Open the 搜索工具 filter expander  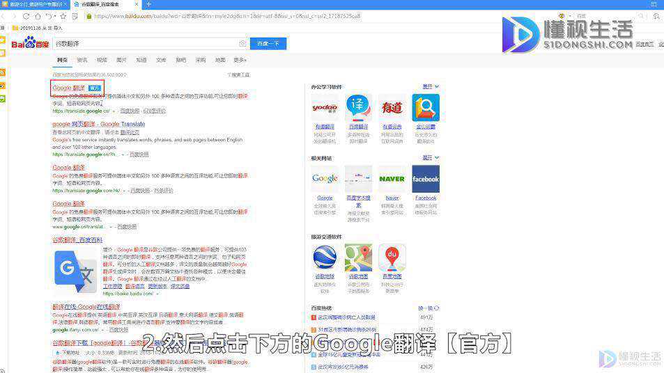pos(238,75)
